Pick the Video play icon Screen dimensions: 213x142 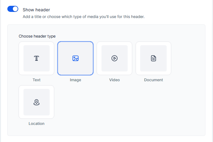tap(114, 58)
